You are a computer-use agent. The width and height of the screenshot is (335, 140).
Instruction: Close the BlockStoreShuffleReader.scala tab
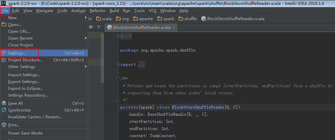(x=174, y=28)
